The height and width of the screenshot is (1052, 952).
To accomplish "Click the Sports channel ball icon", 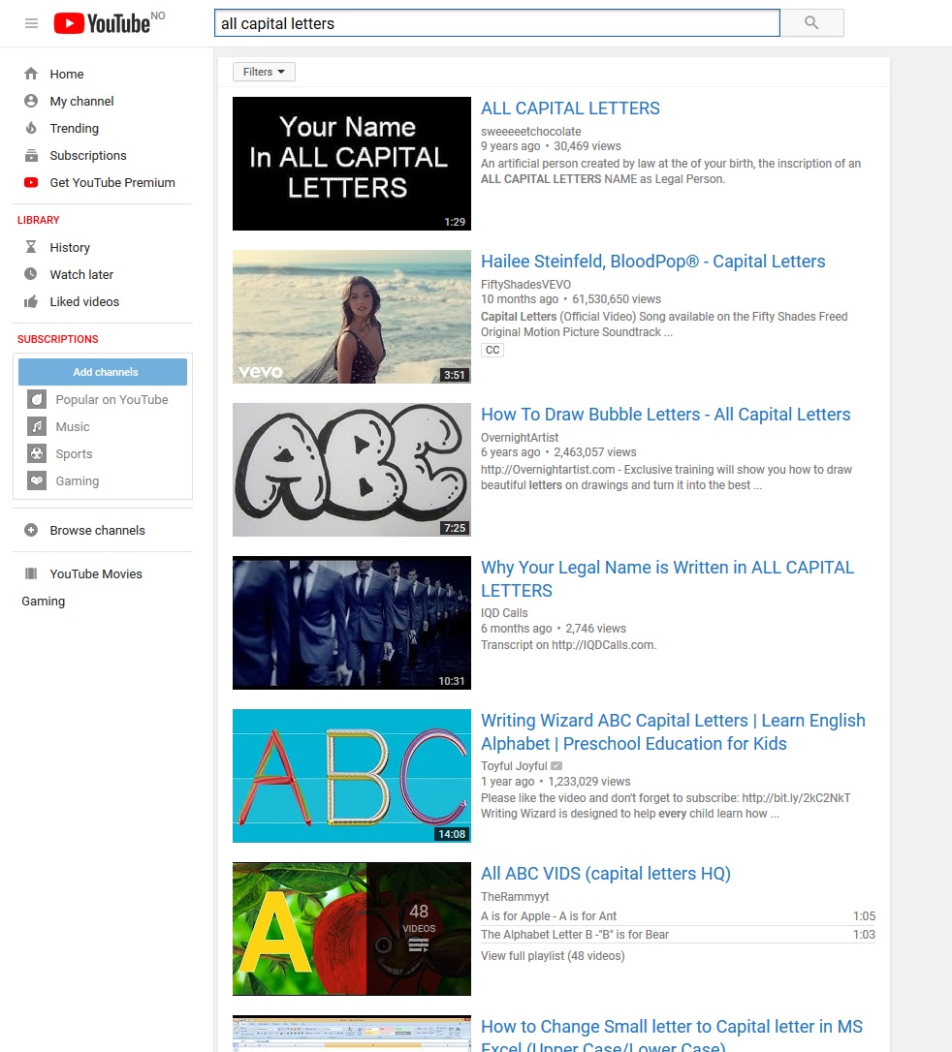I will 37,453.
